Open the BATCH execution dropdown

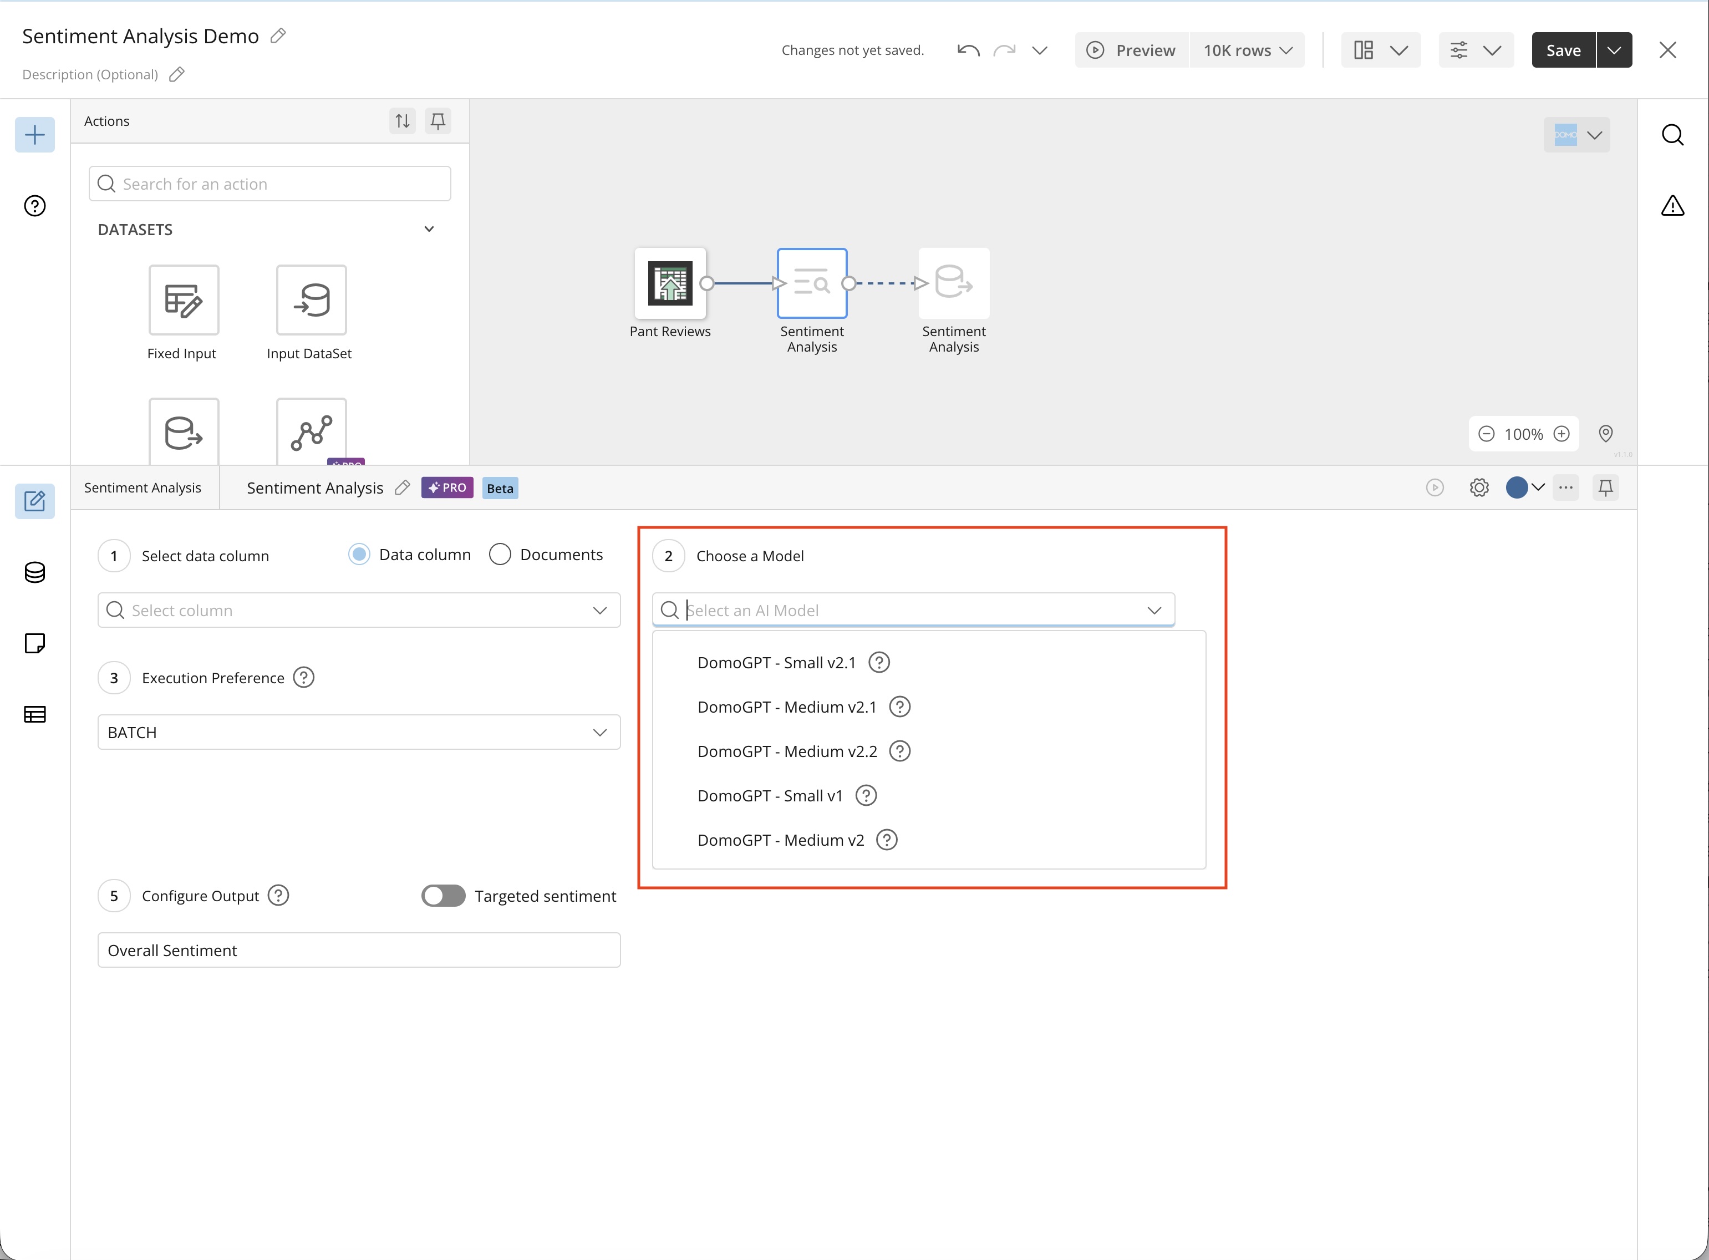359,732
